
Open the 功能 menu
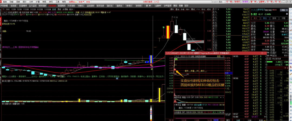11,2
